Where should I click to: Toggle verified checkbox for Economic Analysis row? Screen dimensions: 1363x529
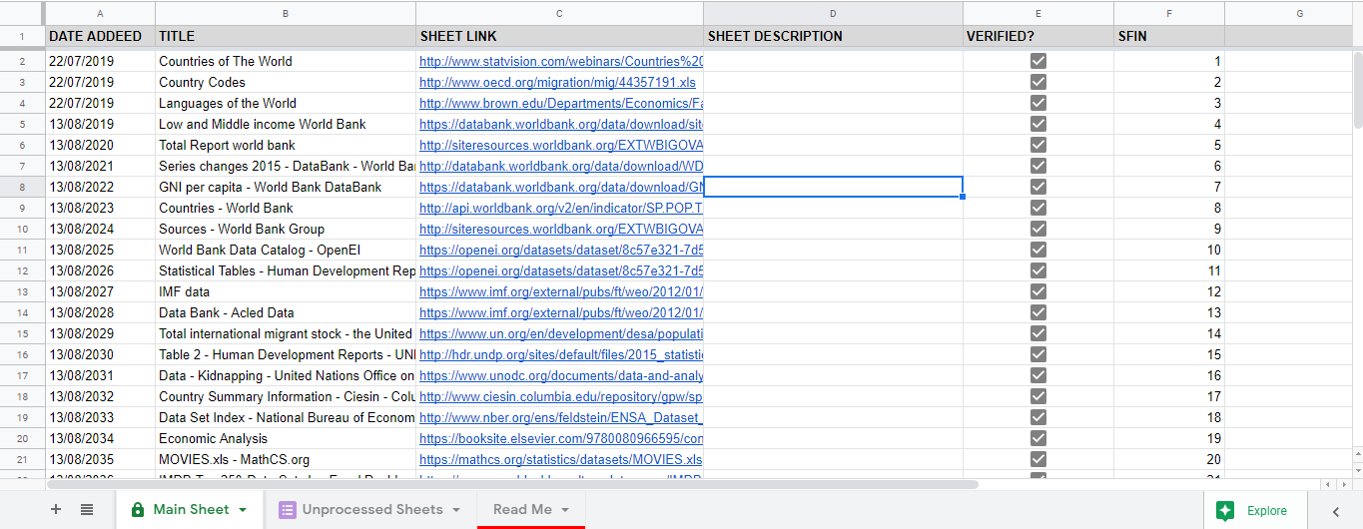pyautogui.click(x=1038, y=438)
